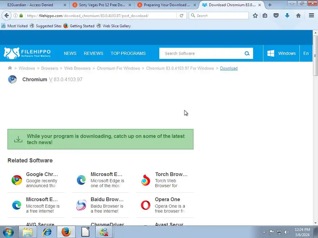Click the volume speaker tray icon
The width and height of the screenshot is (318, 238).
(x=287, y=232)
